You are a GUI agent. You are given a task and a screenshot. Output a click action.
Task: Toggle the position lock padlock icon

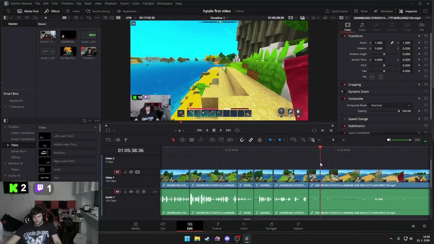(260, 140)
